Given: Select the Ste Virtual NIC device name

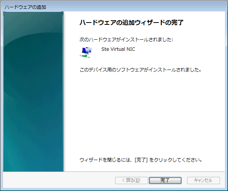Looking at the screenshot, I should click(118, 49).
